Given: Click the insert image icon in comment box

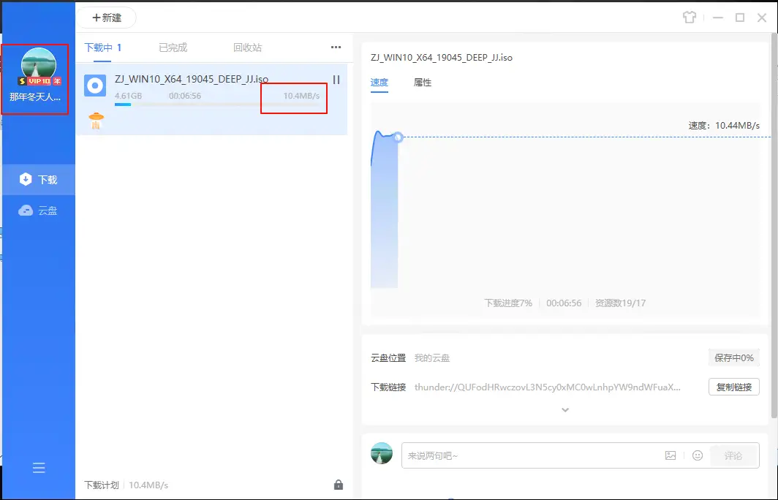Looking at the screenshot, I should [671, 455].
